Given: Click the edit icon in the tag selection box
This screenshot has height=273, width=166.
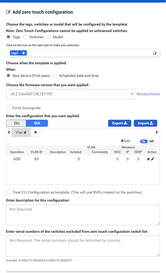Looking at the screenshot, I should [155, 53].
